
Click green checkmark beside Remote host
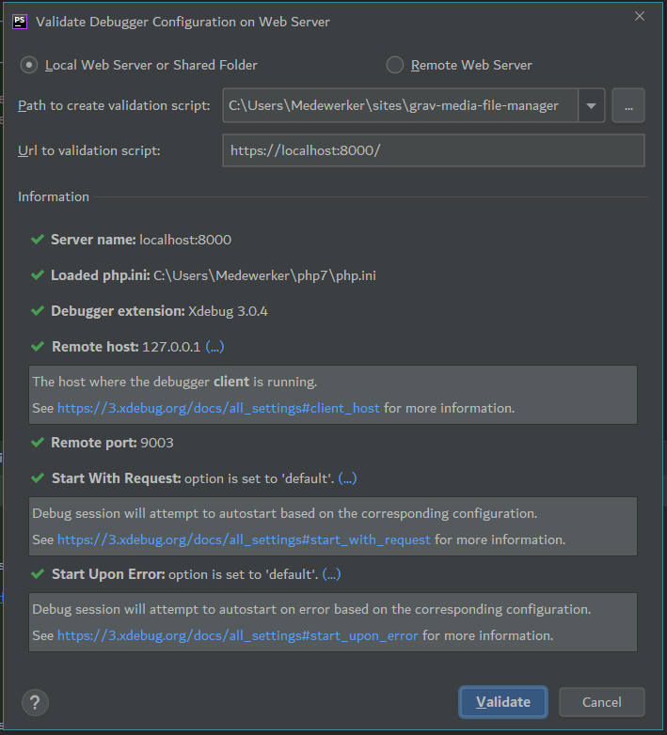point(38,347)
